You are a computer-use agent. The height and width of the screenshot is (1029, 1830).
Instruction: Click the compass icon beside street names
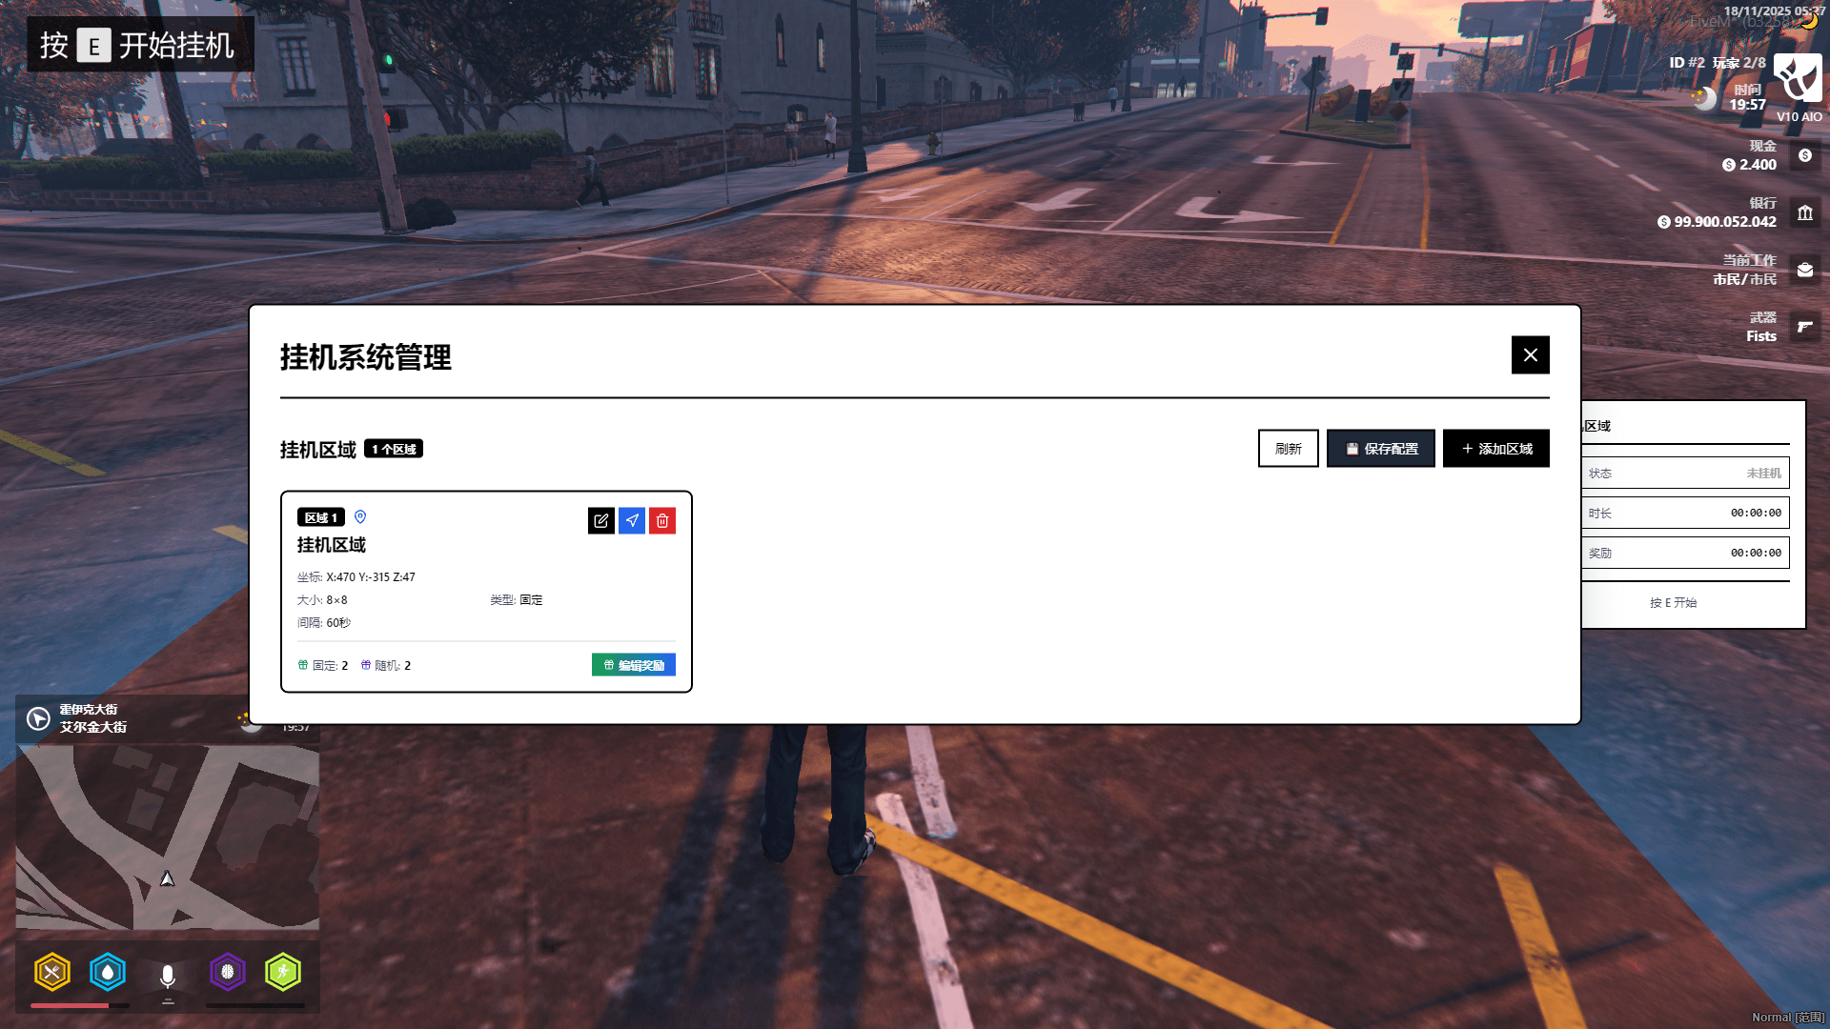point(38,718)
